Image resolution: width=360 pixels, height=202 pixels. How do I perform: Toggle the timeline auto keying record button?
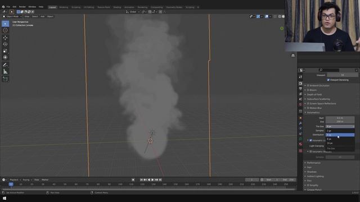tap(133, 180)
